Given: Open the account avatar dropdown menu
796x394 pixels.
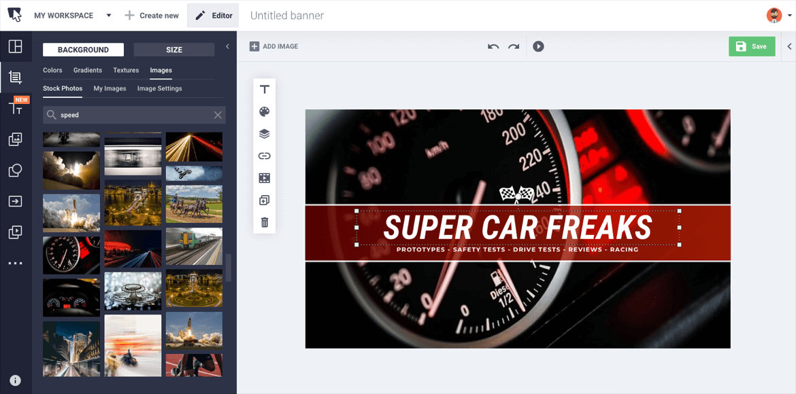Looking at the screenshot, I should click(774, 14).
